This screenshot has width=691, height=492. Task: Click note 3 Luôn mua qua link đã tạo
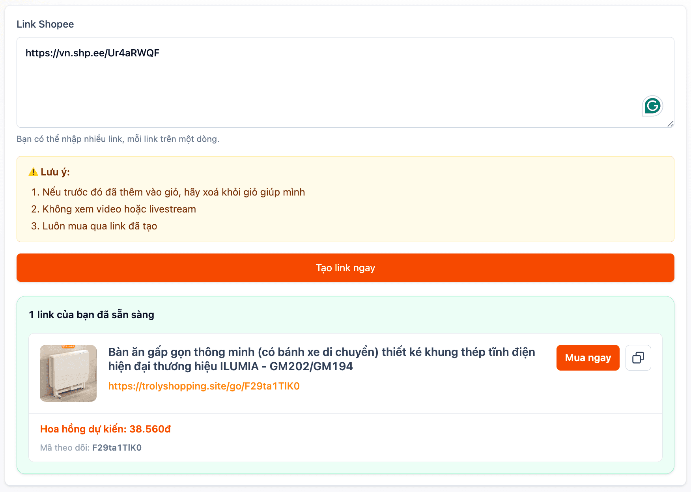[x=100, y=226]
